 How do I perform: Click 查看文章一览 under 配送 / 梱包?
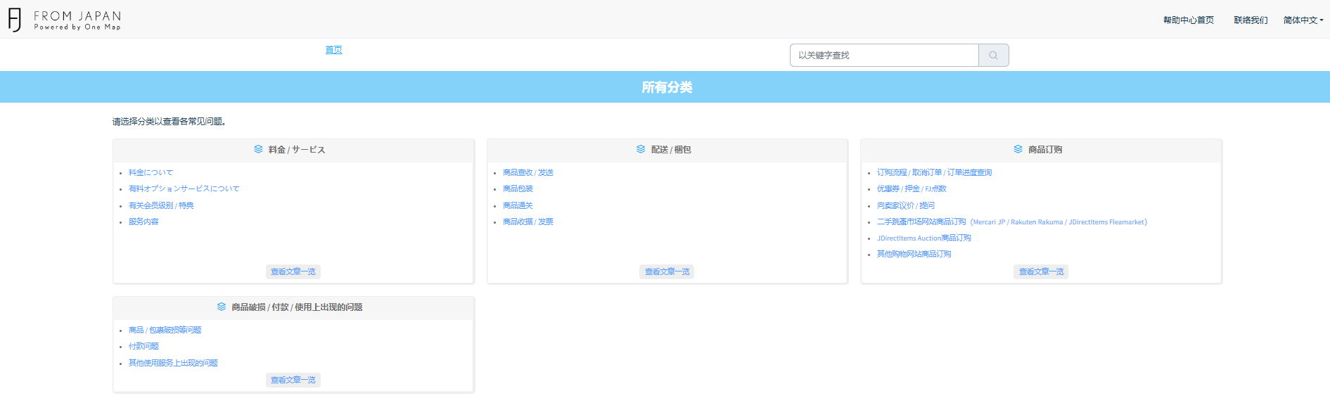tap(667, 271)
